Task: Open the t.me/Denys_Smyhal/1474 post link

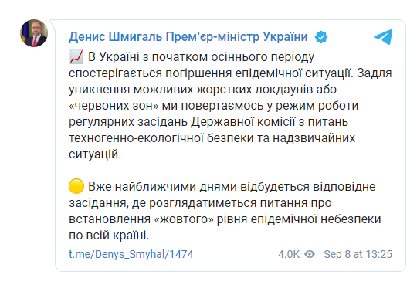Action: point(131,254)
